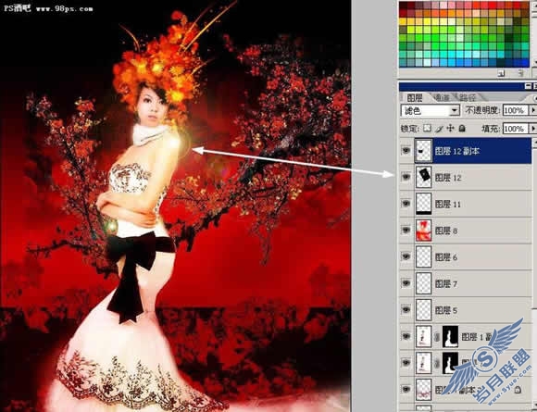Select layer row named 图层 5
Viewport: 537px width, 412px height.
click(466, 310)
